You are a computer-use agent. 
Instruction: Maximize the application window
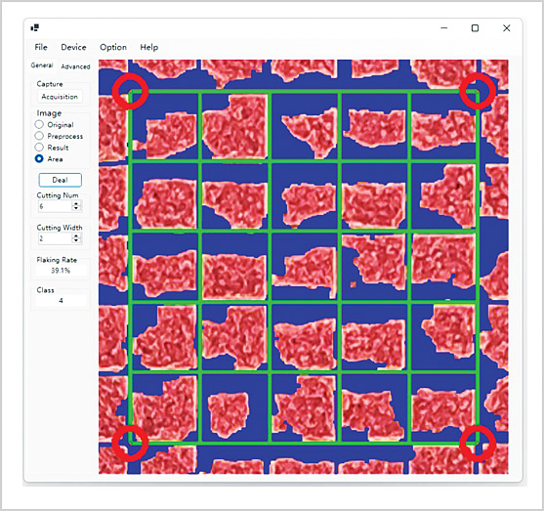tap(475, 28)
